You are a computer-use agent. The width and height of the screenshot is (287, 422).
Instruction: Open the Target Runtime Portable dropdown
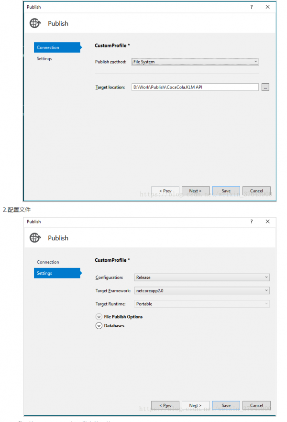click(x=201, y=304)
